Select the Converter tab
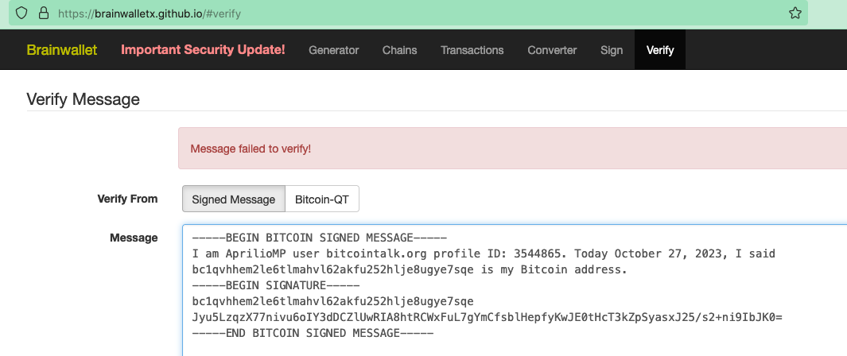 pos(552,50)
